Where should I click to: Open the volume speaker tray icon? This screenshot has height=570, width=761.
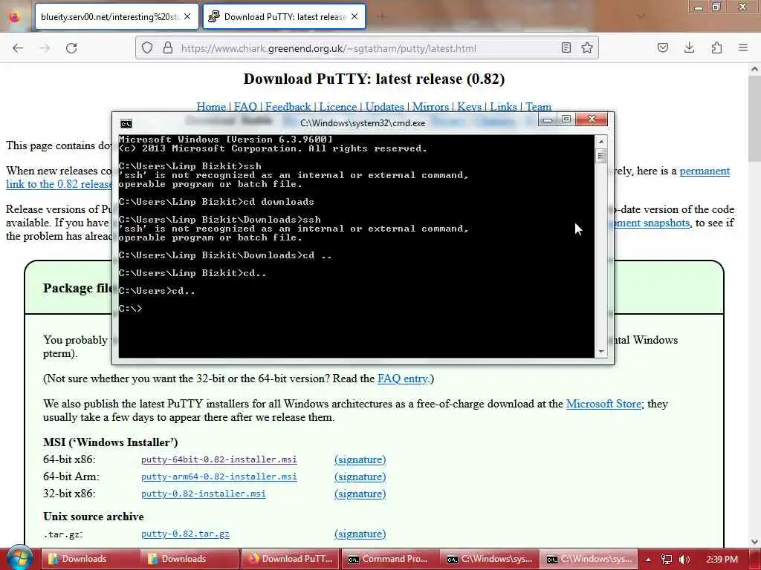tap(684, 560)
